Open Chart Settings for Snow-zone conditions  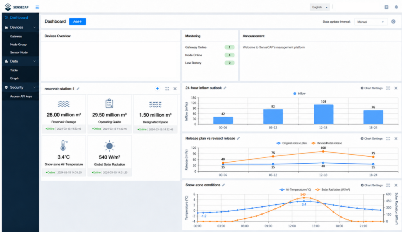pos(372,185)
